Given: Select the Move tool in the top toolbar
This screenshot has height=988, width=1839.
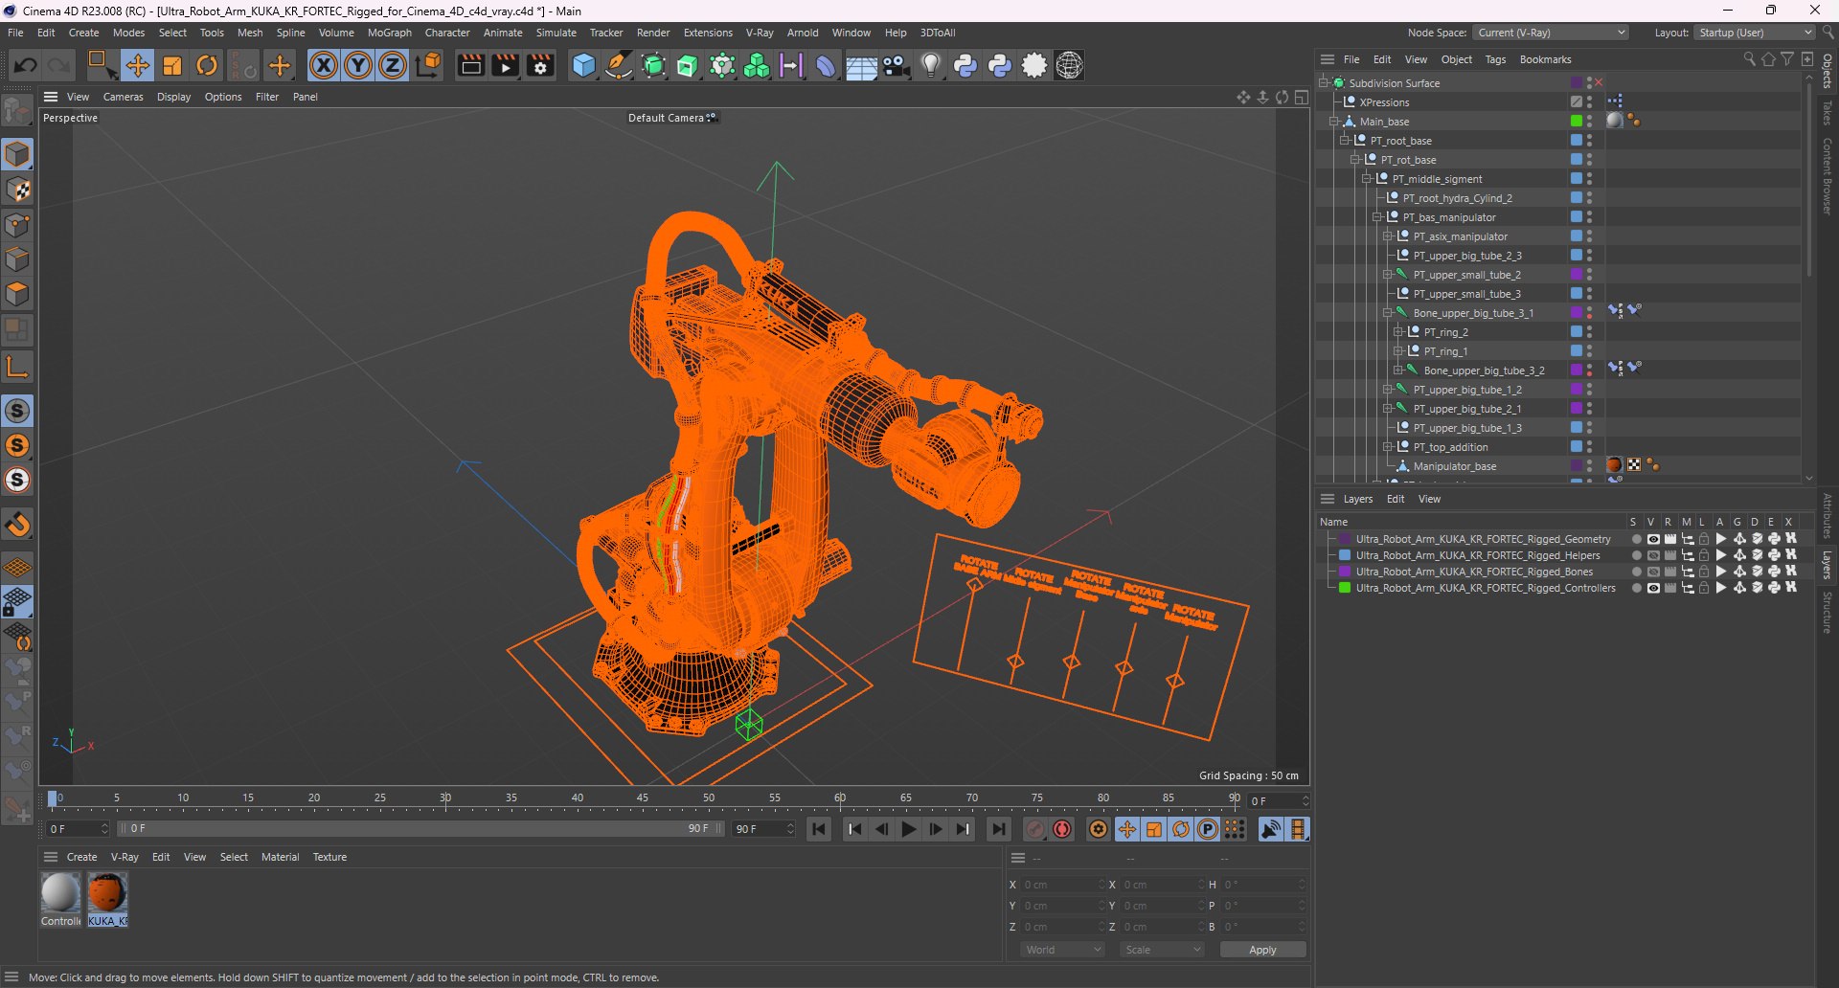Looking at the screenshot, I should pos(138,65).
